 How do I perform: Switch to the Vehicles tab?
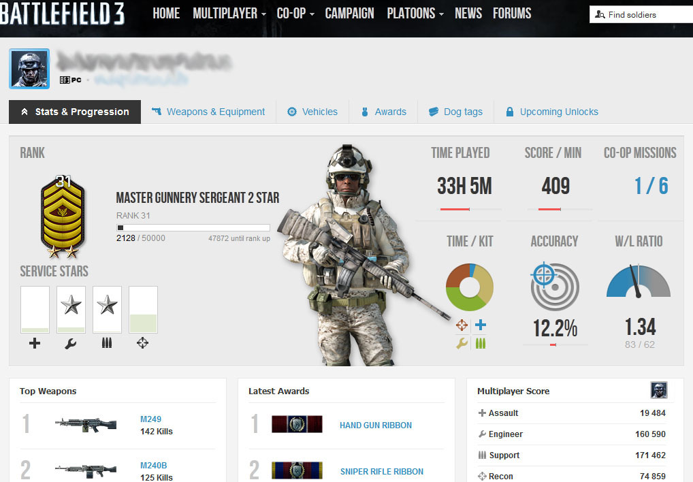[312, 112]
